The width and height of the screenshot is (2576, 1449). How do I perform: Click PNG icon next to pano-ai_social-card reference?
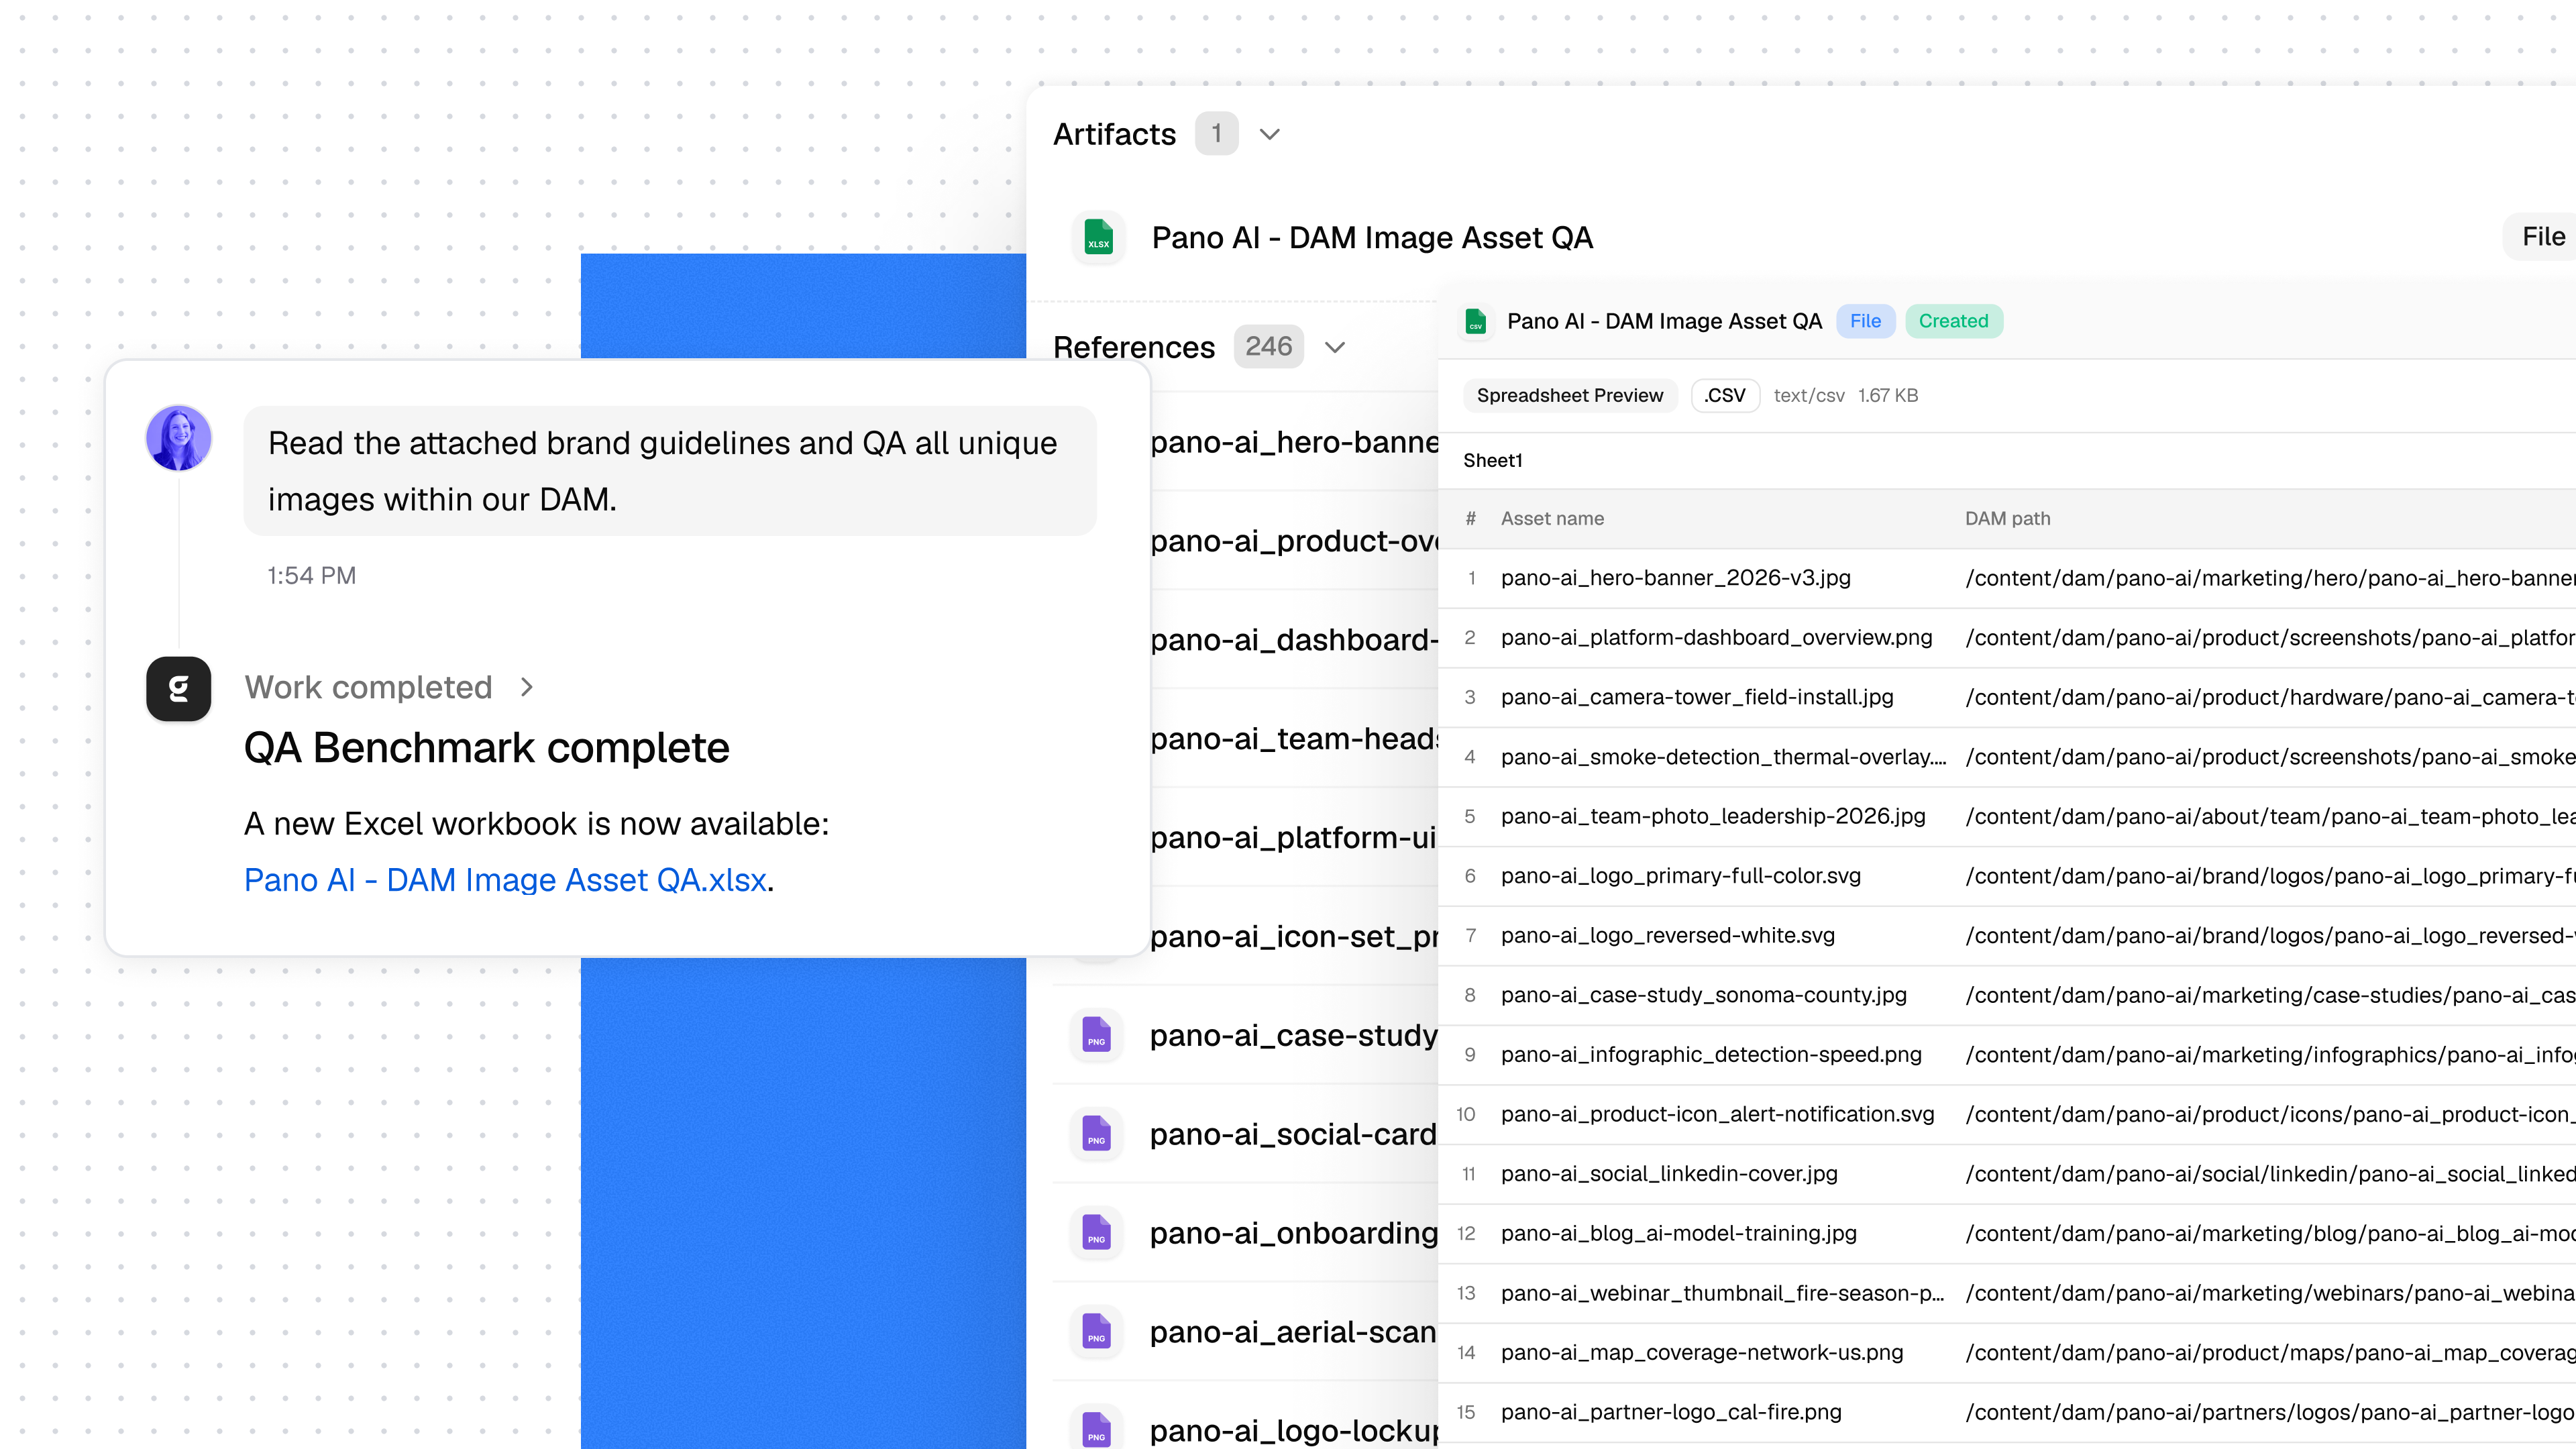1097,1134
